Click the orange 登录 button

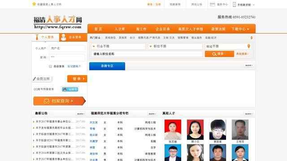click(x=77, y=79)
